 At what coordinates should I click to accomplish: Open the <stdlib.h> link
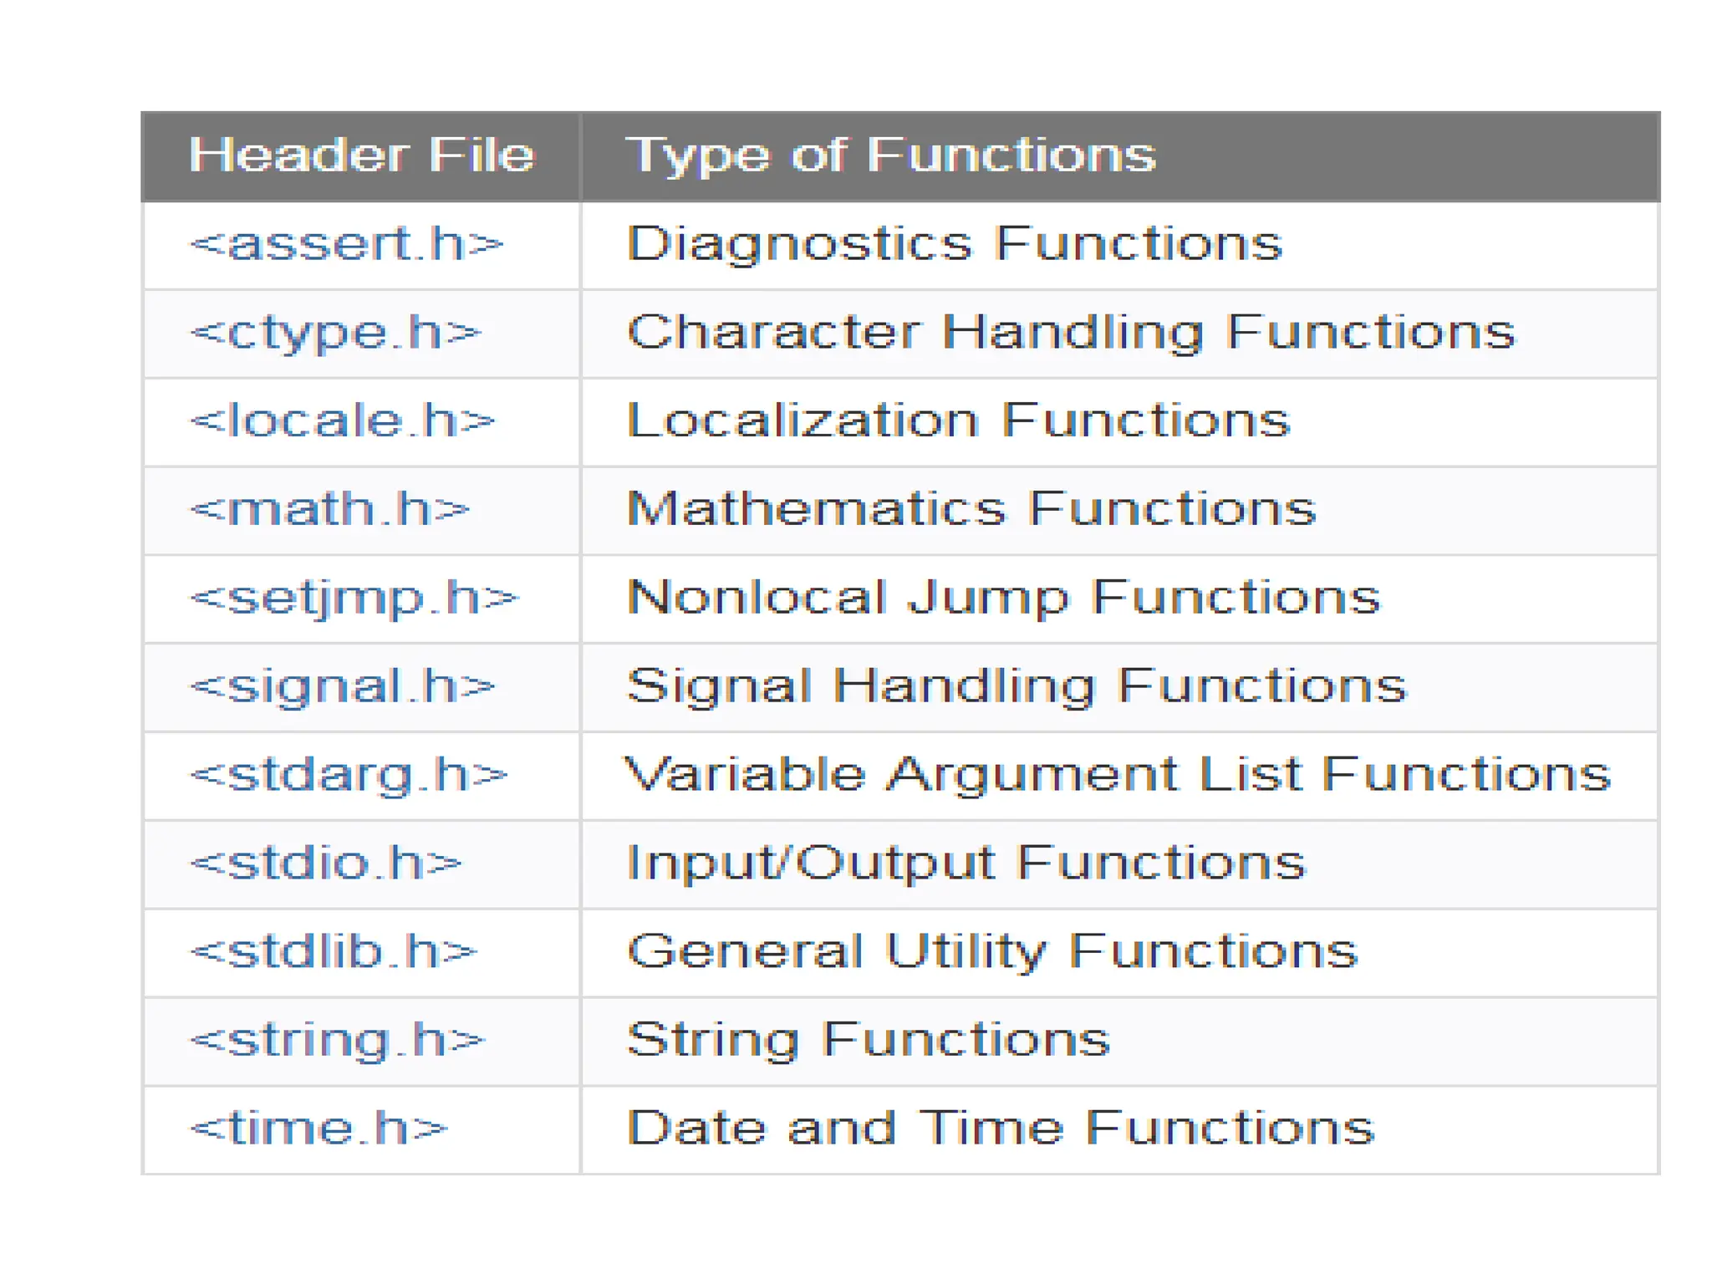[x=334, y=952]
